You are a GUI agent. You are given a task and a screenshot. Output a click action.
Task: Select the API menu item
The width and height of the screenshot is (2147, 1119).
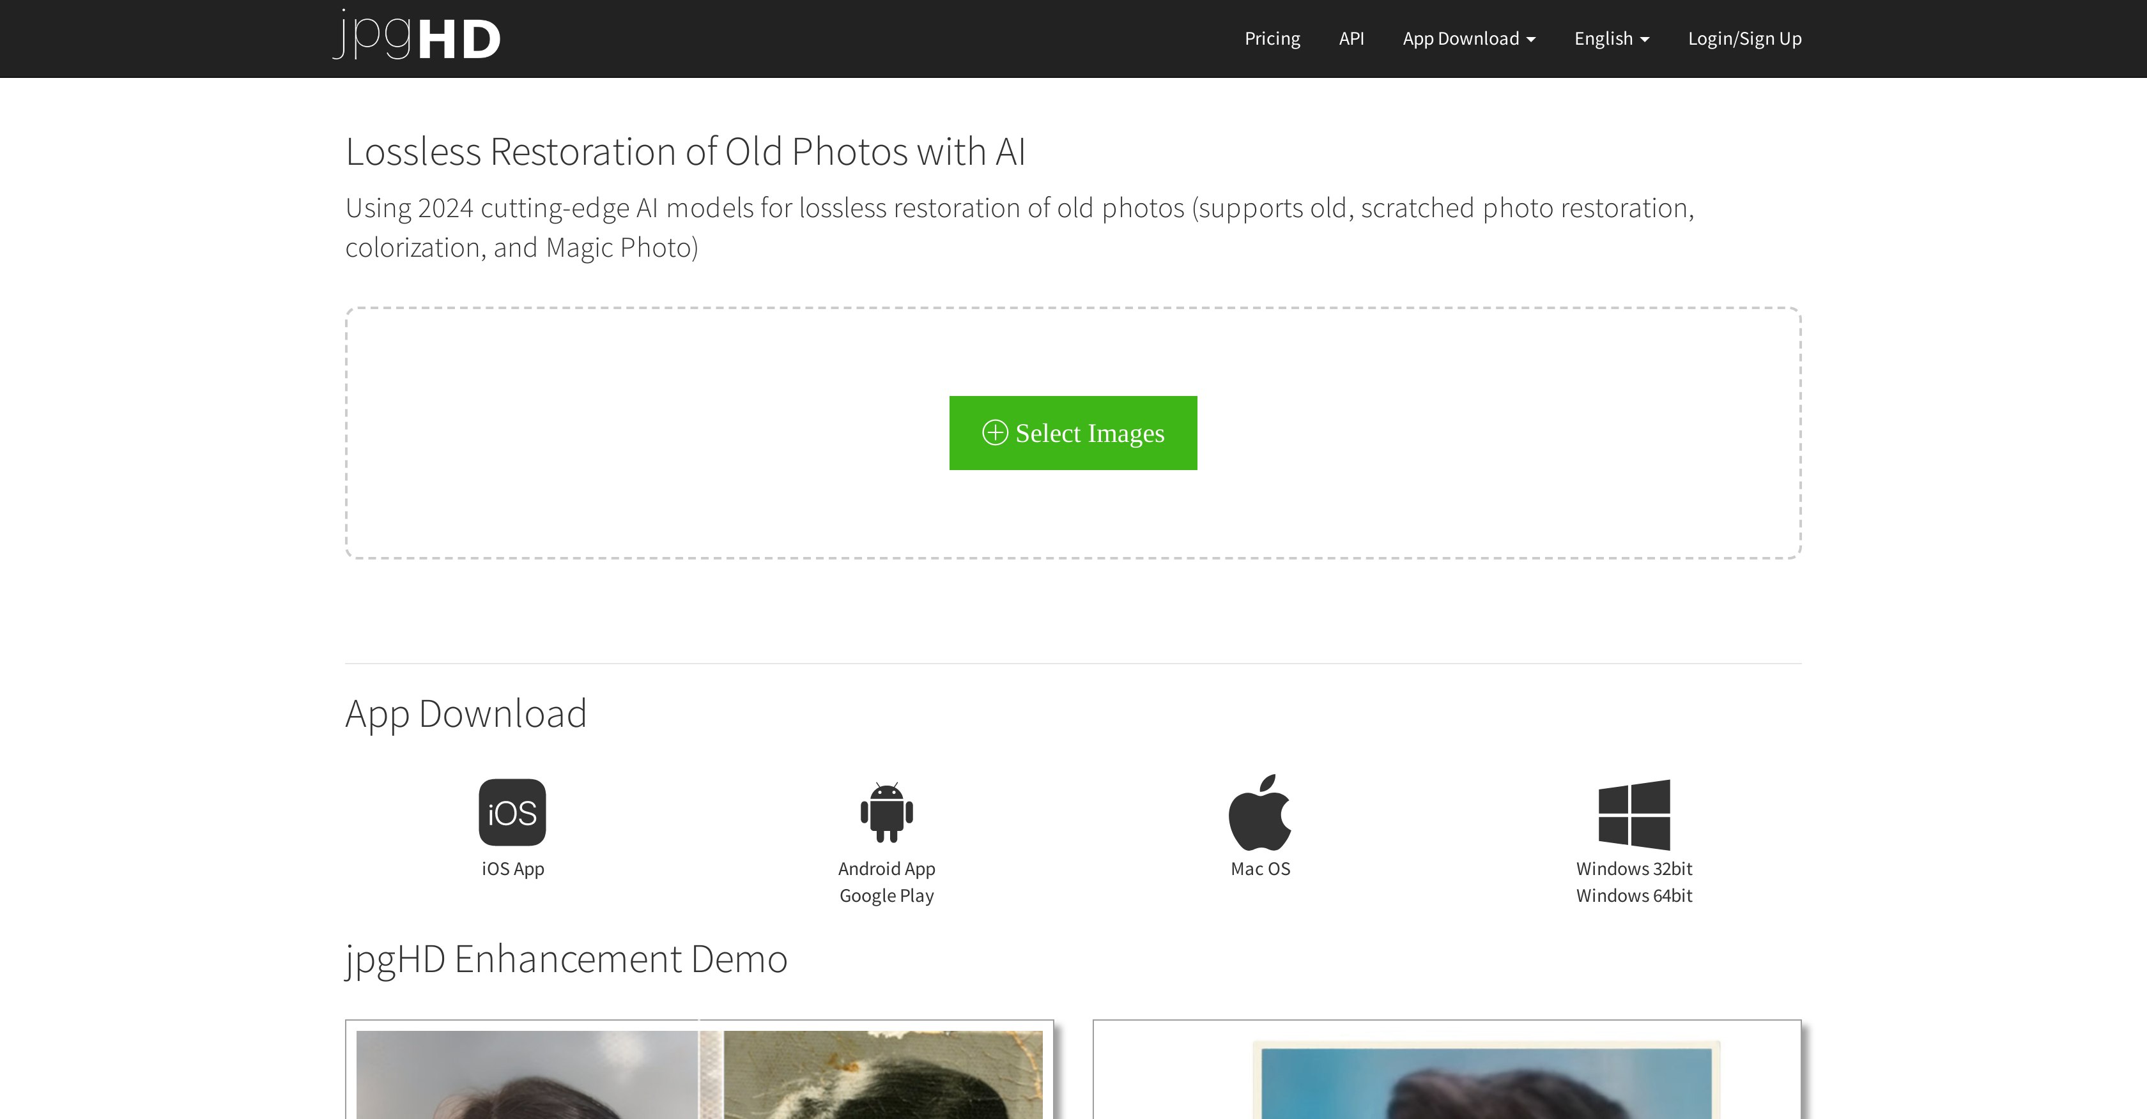tap(1351, 38)
